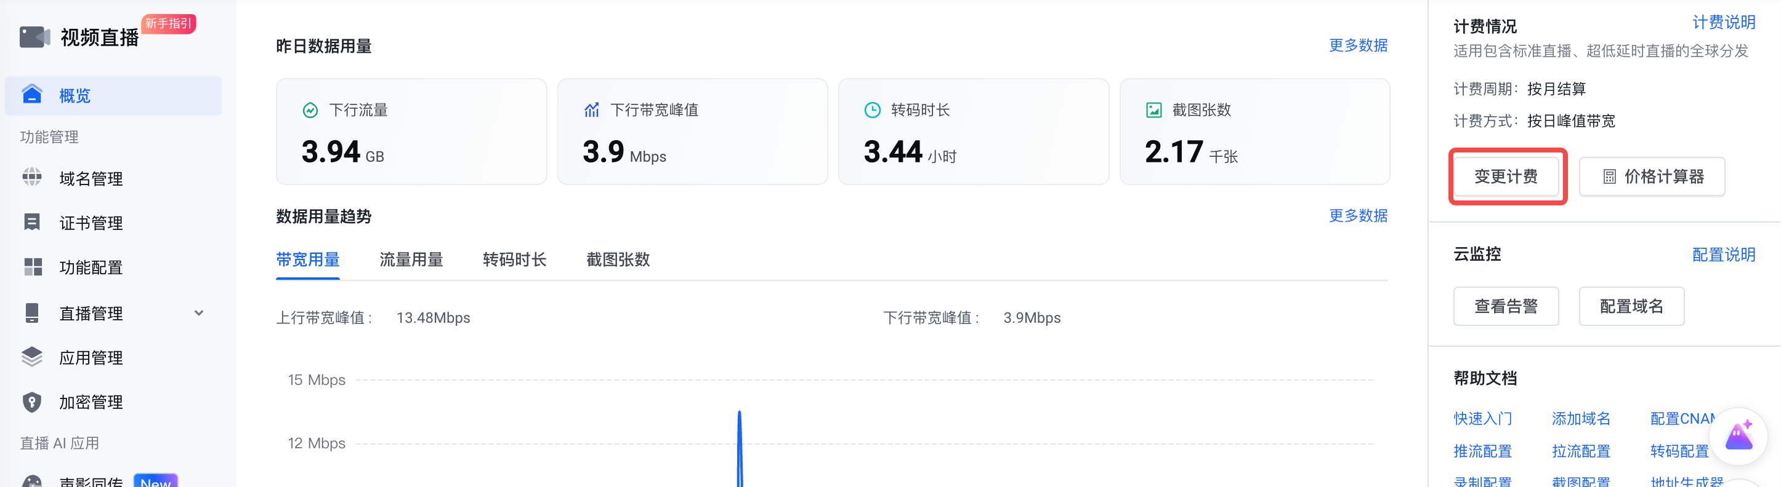Click the blue peak spike in chart
Image resolution: width=1781 pixels, height=487 pixels.
tap(739, 448)
